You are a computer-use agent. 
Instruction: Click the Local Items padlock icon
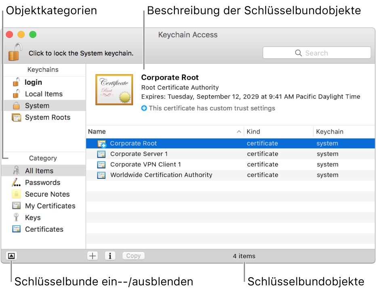[16, 94]
